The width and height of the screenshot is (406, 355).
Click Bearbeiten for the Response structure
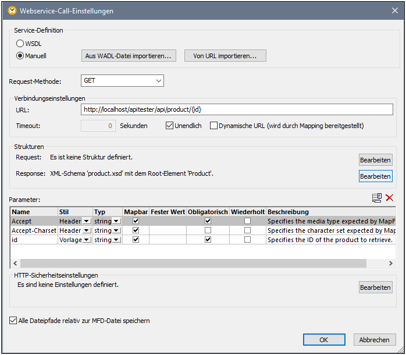(375, 176)
